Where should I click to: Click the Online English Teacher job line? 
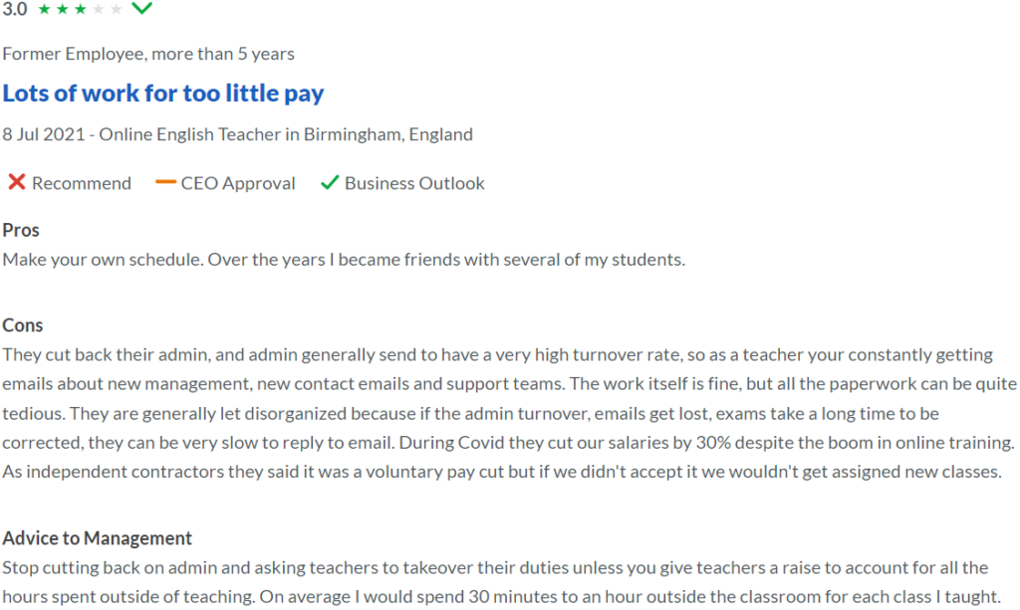237,134
